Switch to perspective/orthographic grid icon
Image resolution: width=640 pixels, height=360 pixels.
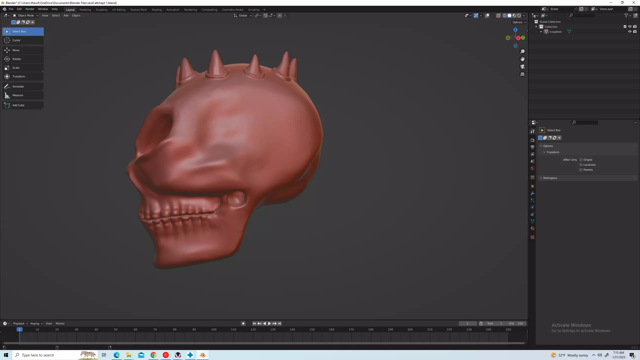point(522,74)
